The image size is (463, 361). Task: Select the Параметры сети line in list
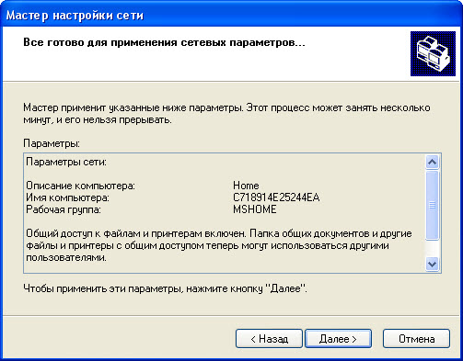click(x=66, y=162)
